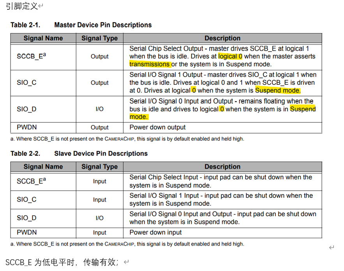
Task: Click "Description" header in Table 2-1
Action: [222, 38]
